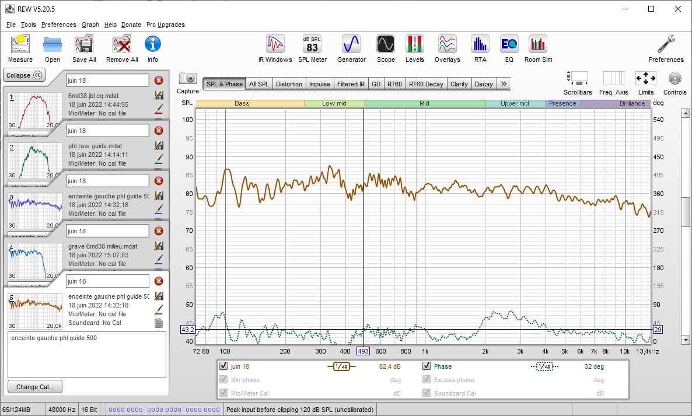Screen dimensions: 692x416
Task: Remove measurement 3 with red X
Action: (x=159, y=181)
